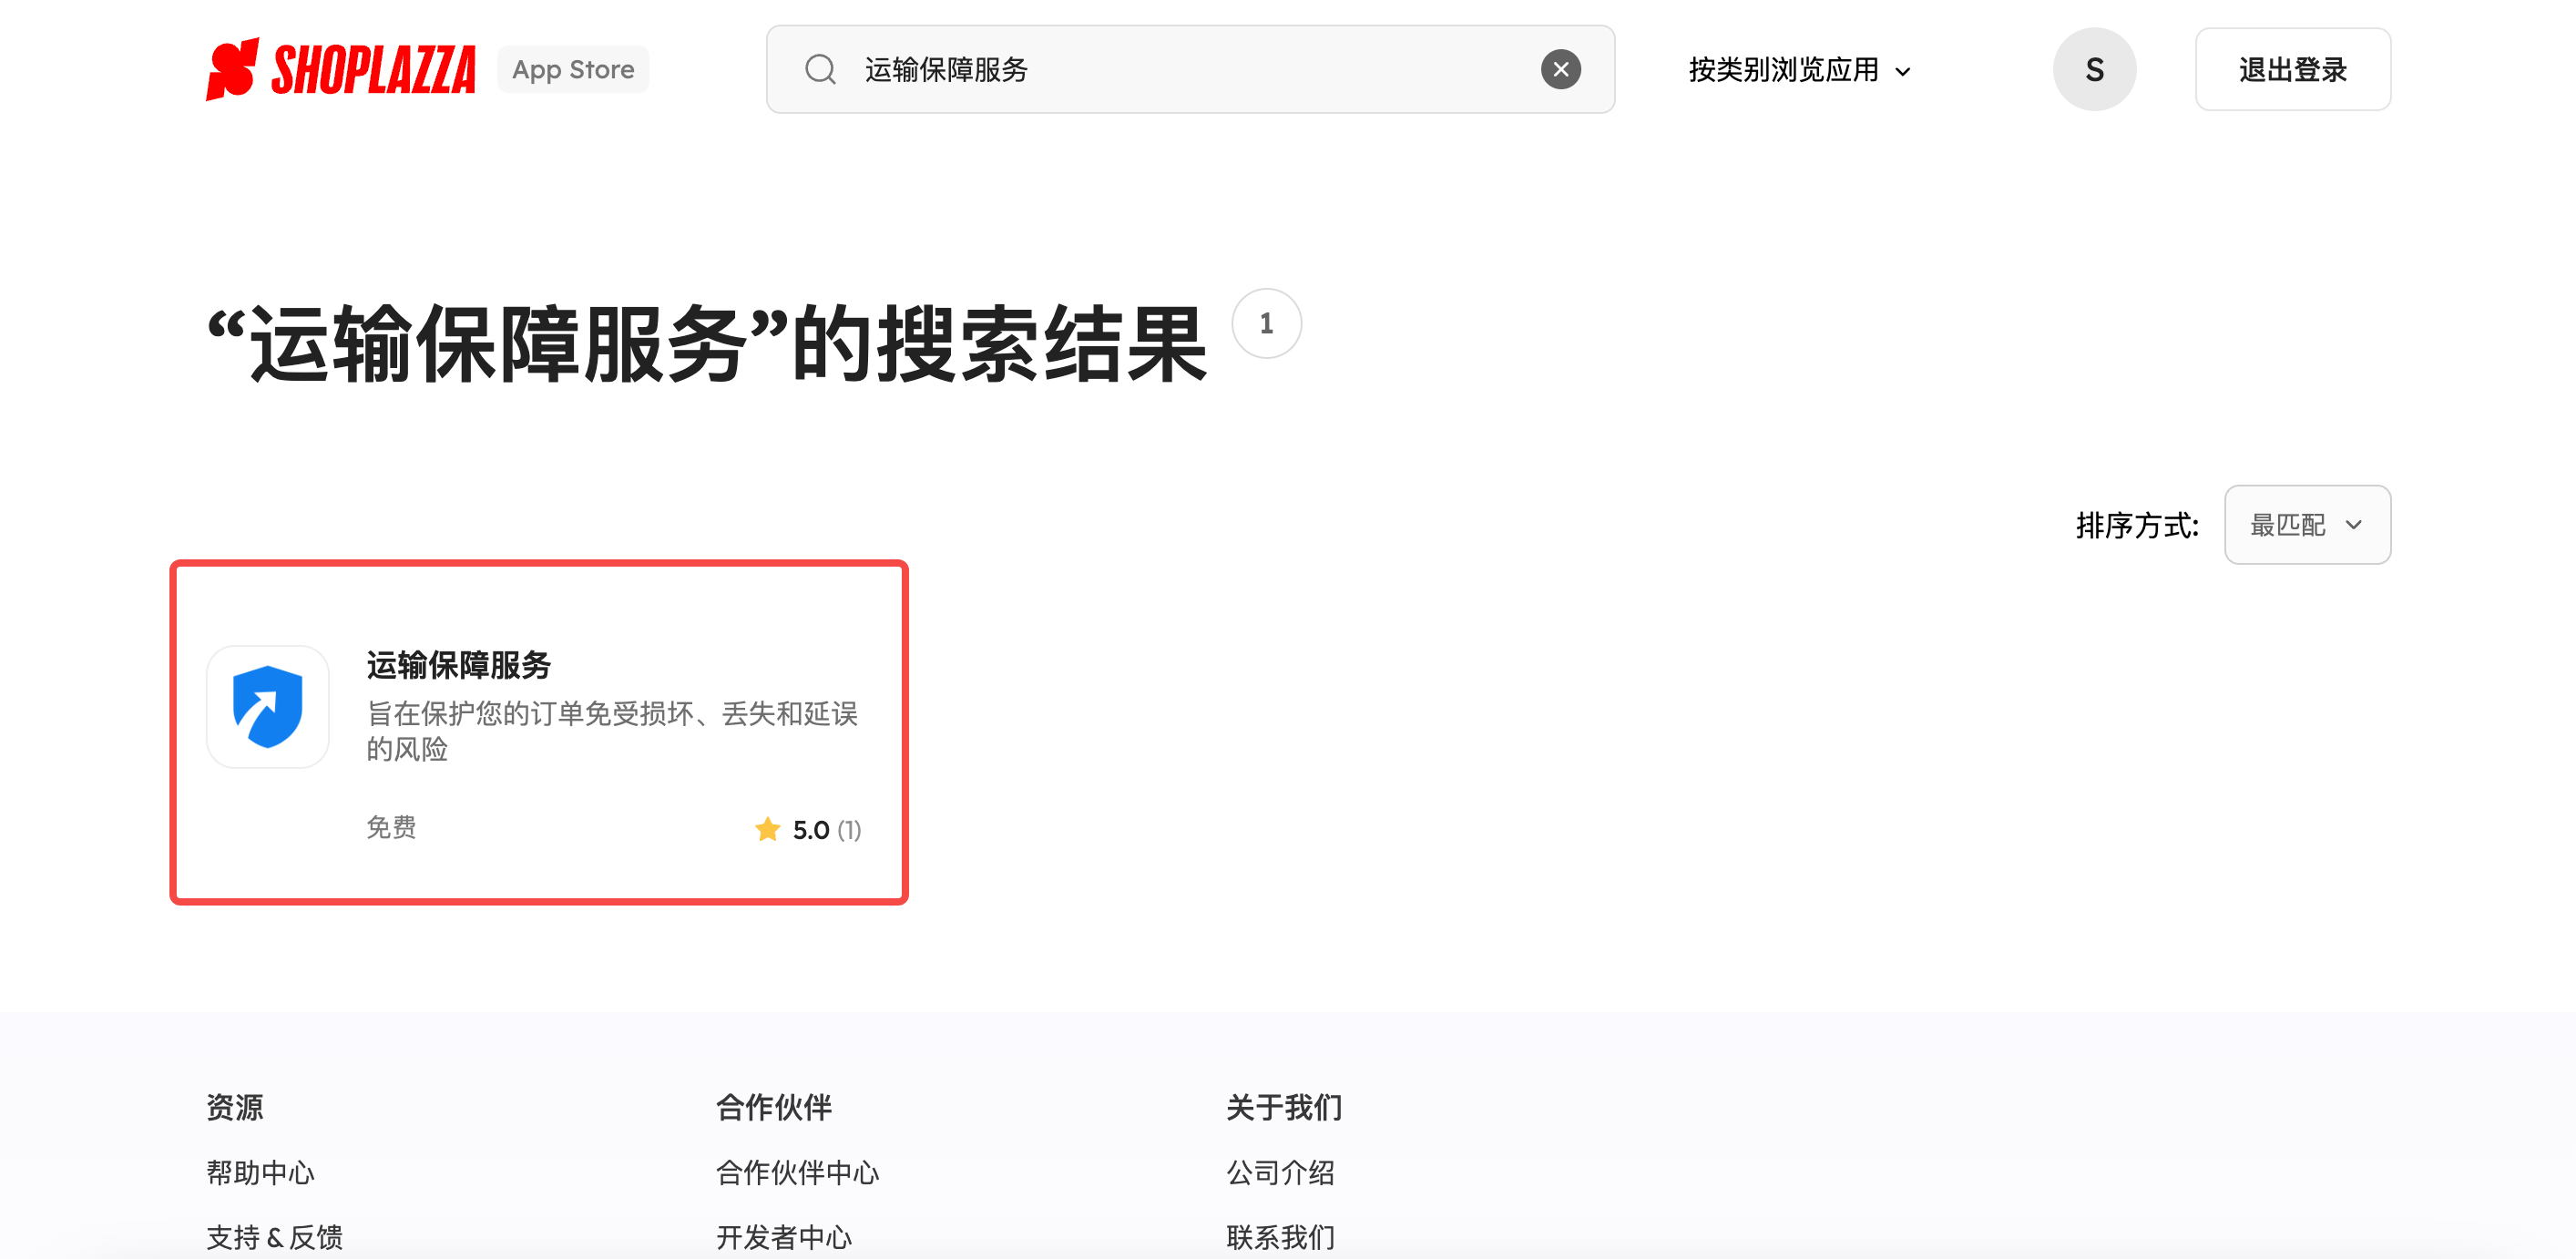Click the search results page heading

707,344
